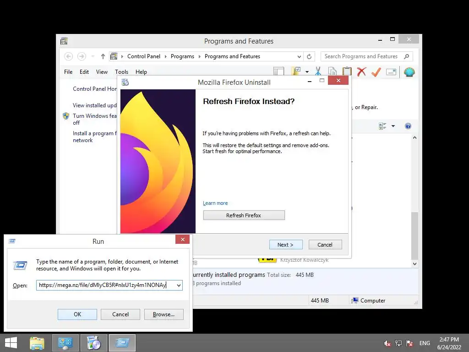Expand the address bar history dropdown
The image size is (469, 352).
tap(299, 56)
